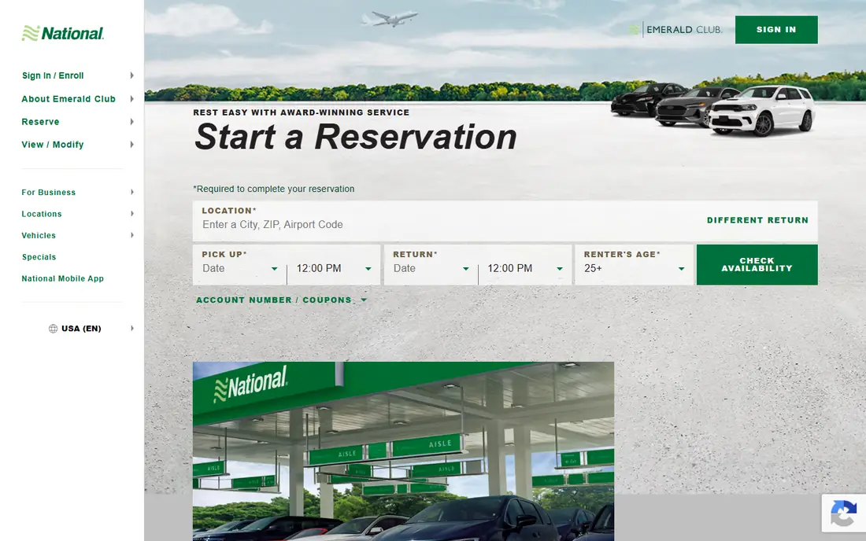This screenshot has width=866, height=541.
Task: Click the National logo in the sidebar
Action: [62, 34]
